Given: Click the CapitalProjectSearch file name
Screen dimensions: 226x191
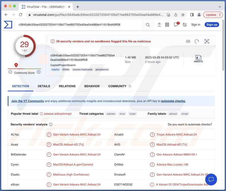Looking at the screenshot, I should point(63,65).
